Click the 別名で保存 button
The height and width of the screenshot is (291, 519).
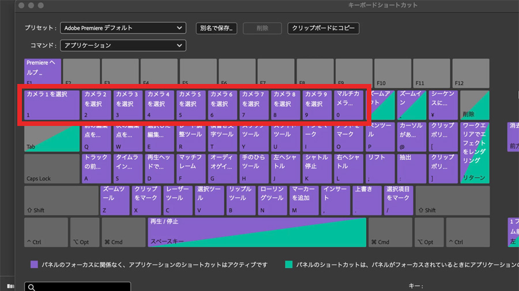click(216, 28)
